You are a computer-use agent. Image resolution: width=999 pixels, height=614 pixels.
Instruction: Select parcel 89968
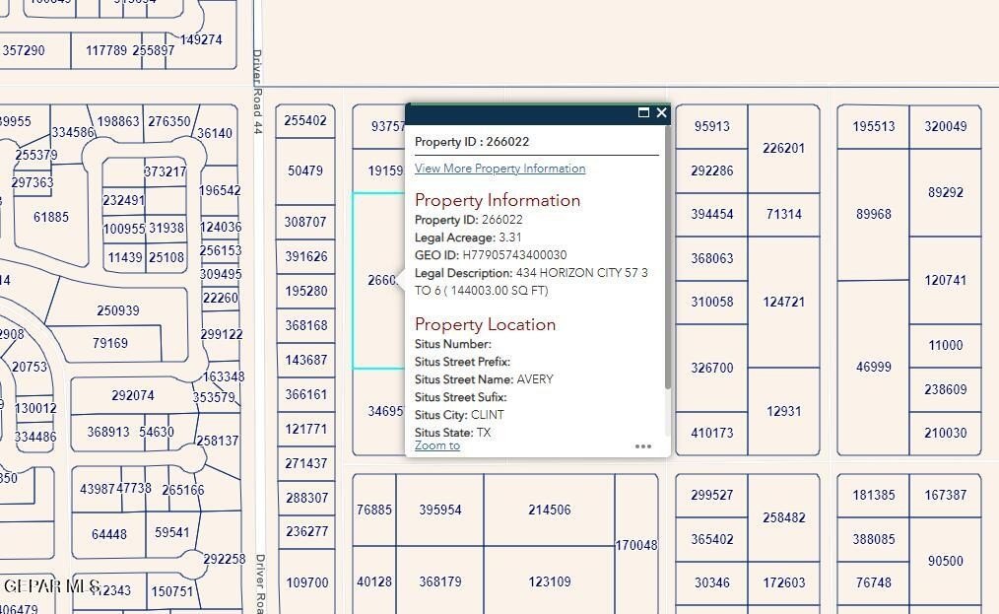click(x=874, y=214)
